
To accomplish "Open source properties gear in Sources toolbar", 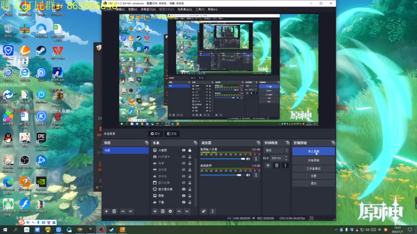I will point(170,211).
